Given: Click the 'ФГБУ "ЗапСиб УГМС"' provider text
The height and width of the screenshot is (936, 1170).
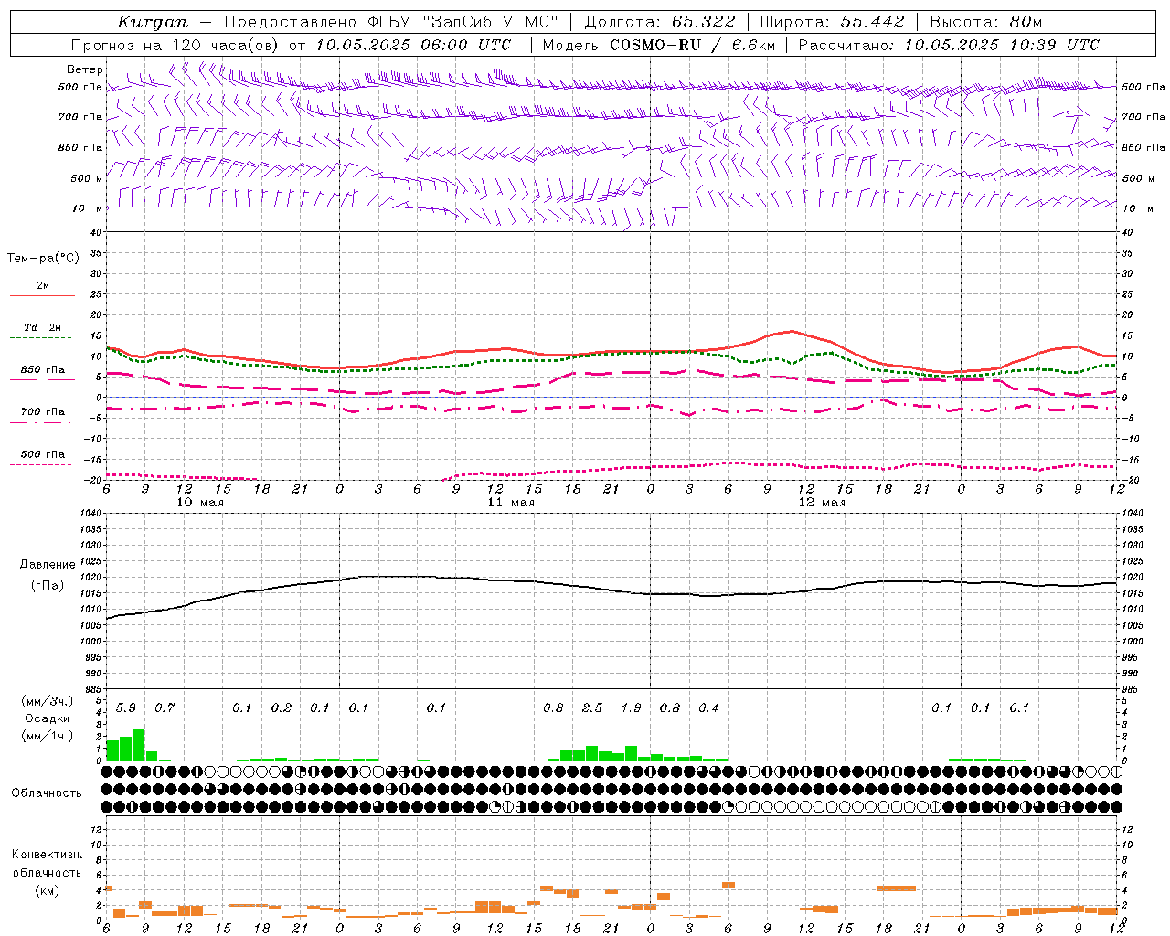Looking at the screenshot, I should pyautogui.click(x=463, y=22).
